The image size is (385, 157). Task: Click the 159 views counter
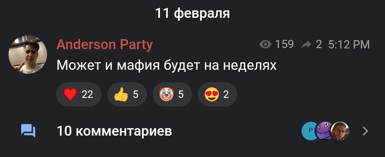(284, 45)
